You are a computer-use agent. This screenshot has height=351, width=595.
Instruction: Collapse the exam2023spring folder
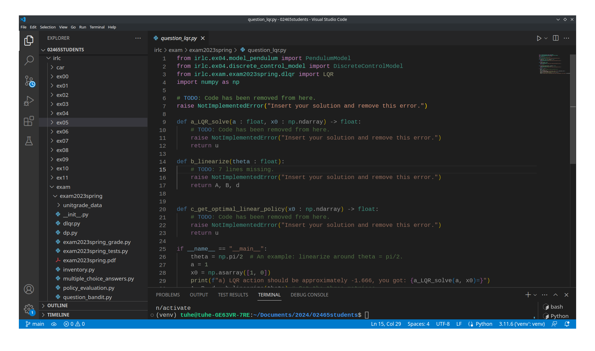point(93,196)
